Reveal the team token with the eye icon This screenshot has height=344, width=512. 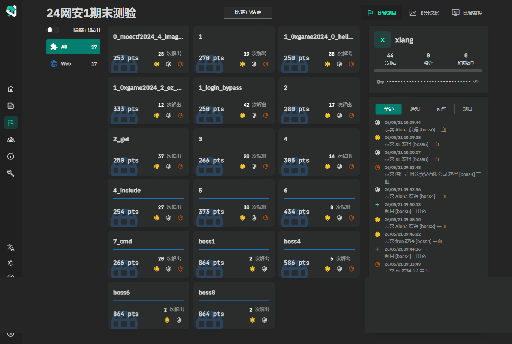476,81
